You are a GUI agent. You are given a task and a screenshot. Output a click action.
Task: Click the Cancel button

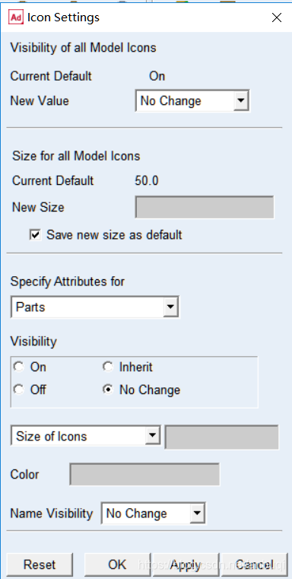[x=254, y=565]
